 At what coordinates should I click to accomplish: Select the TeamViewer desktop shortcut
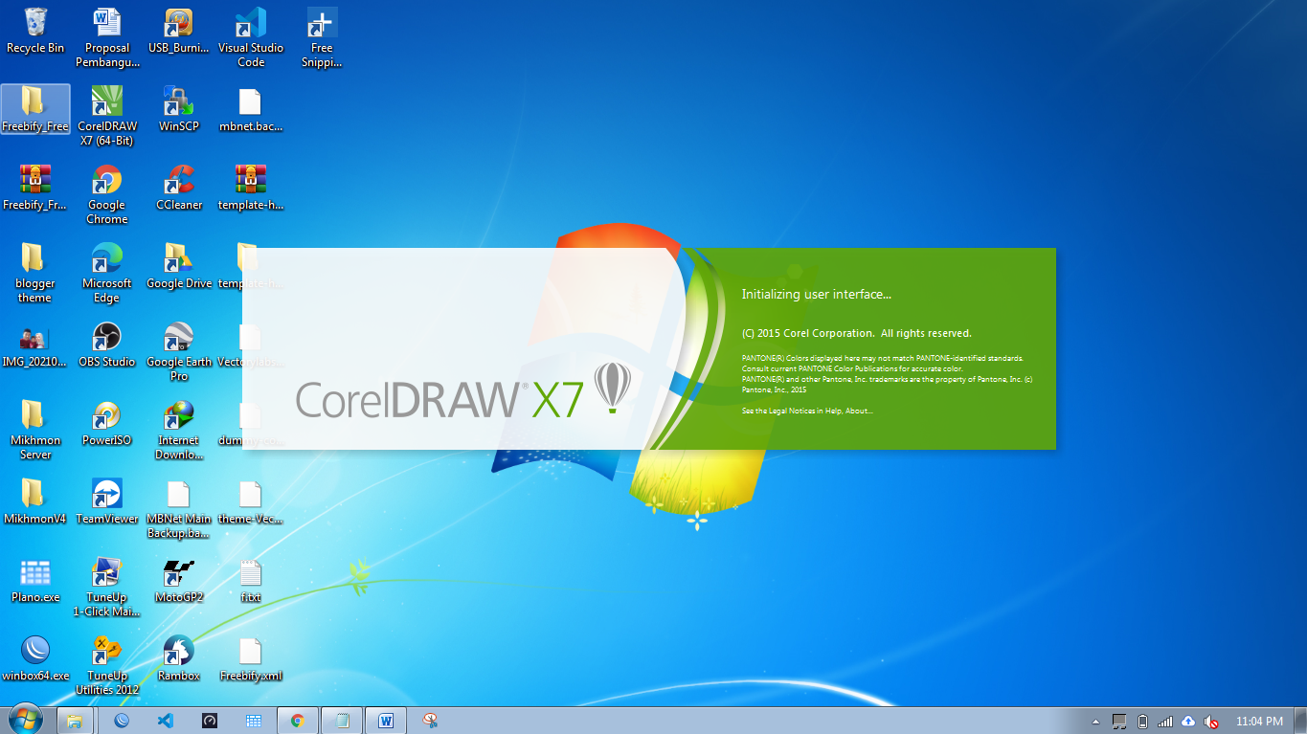(x=106, y=501)
